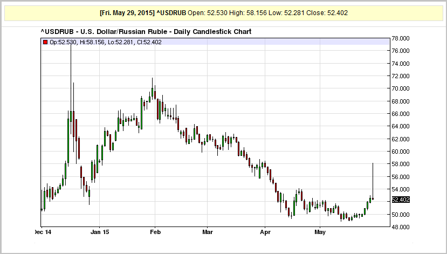This screenshot has height=254, width=447.
Task: Click the 'Jan 15' date axis label
Action: [100, 232]
